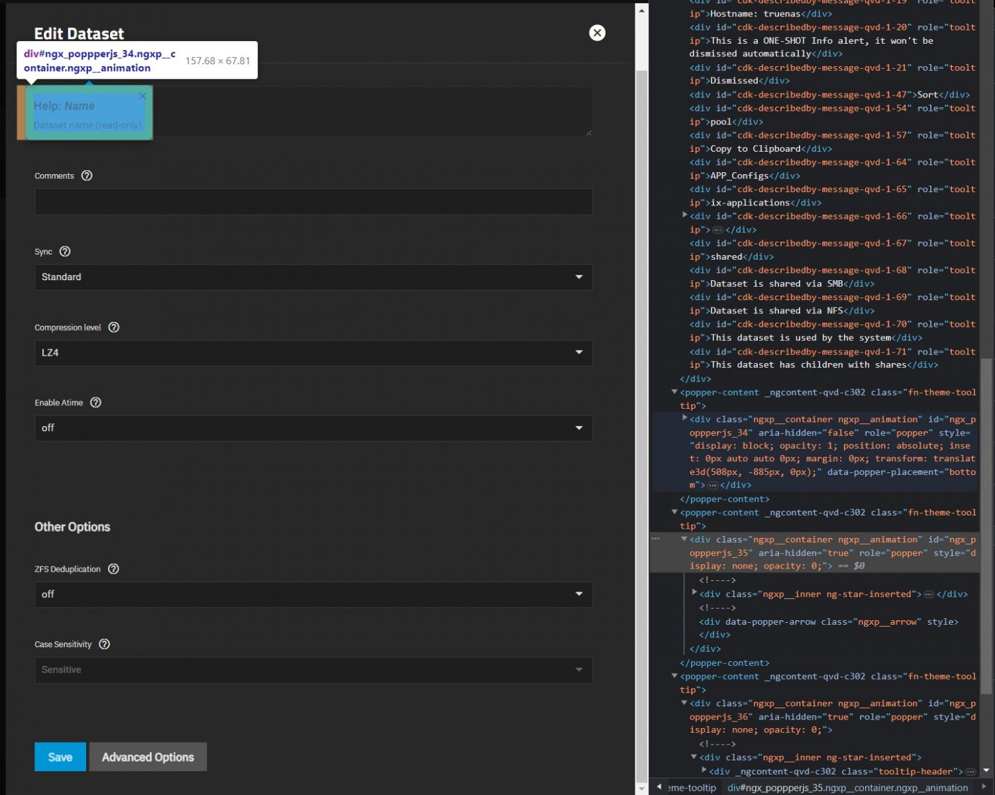Screen dimensions: 995x795
Task: Expand the ngxp__inner ng-star-inserted div
Action: click(694, 592)
